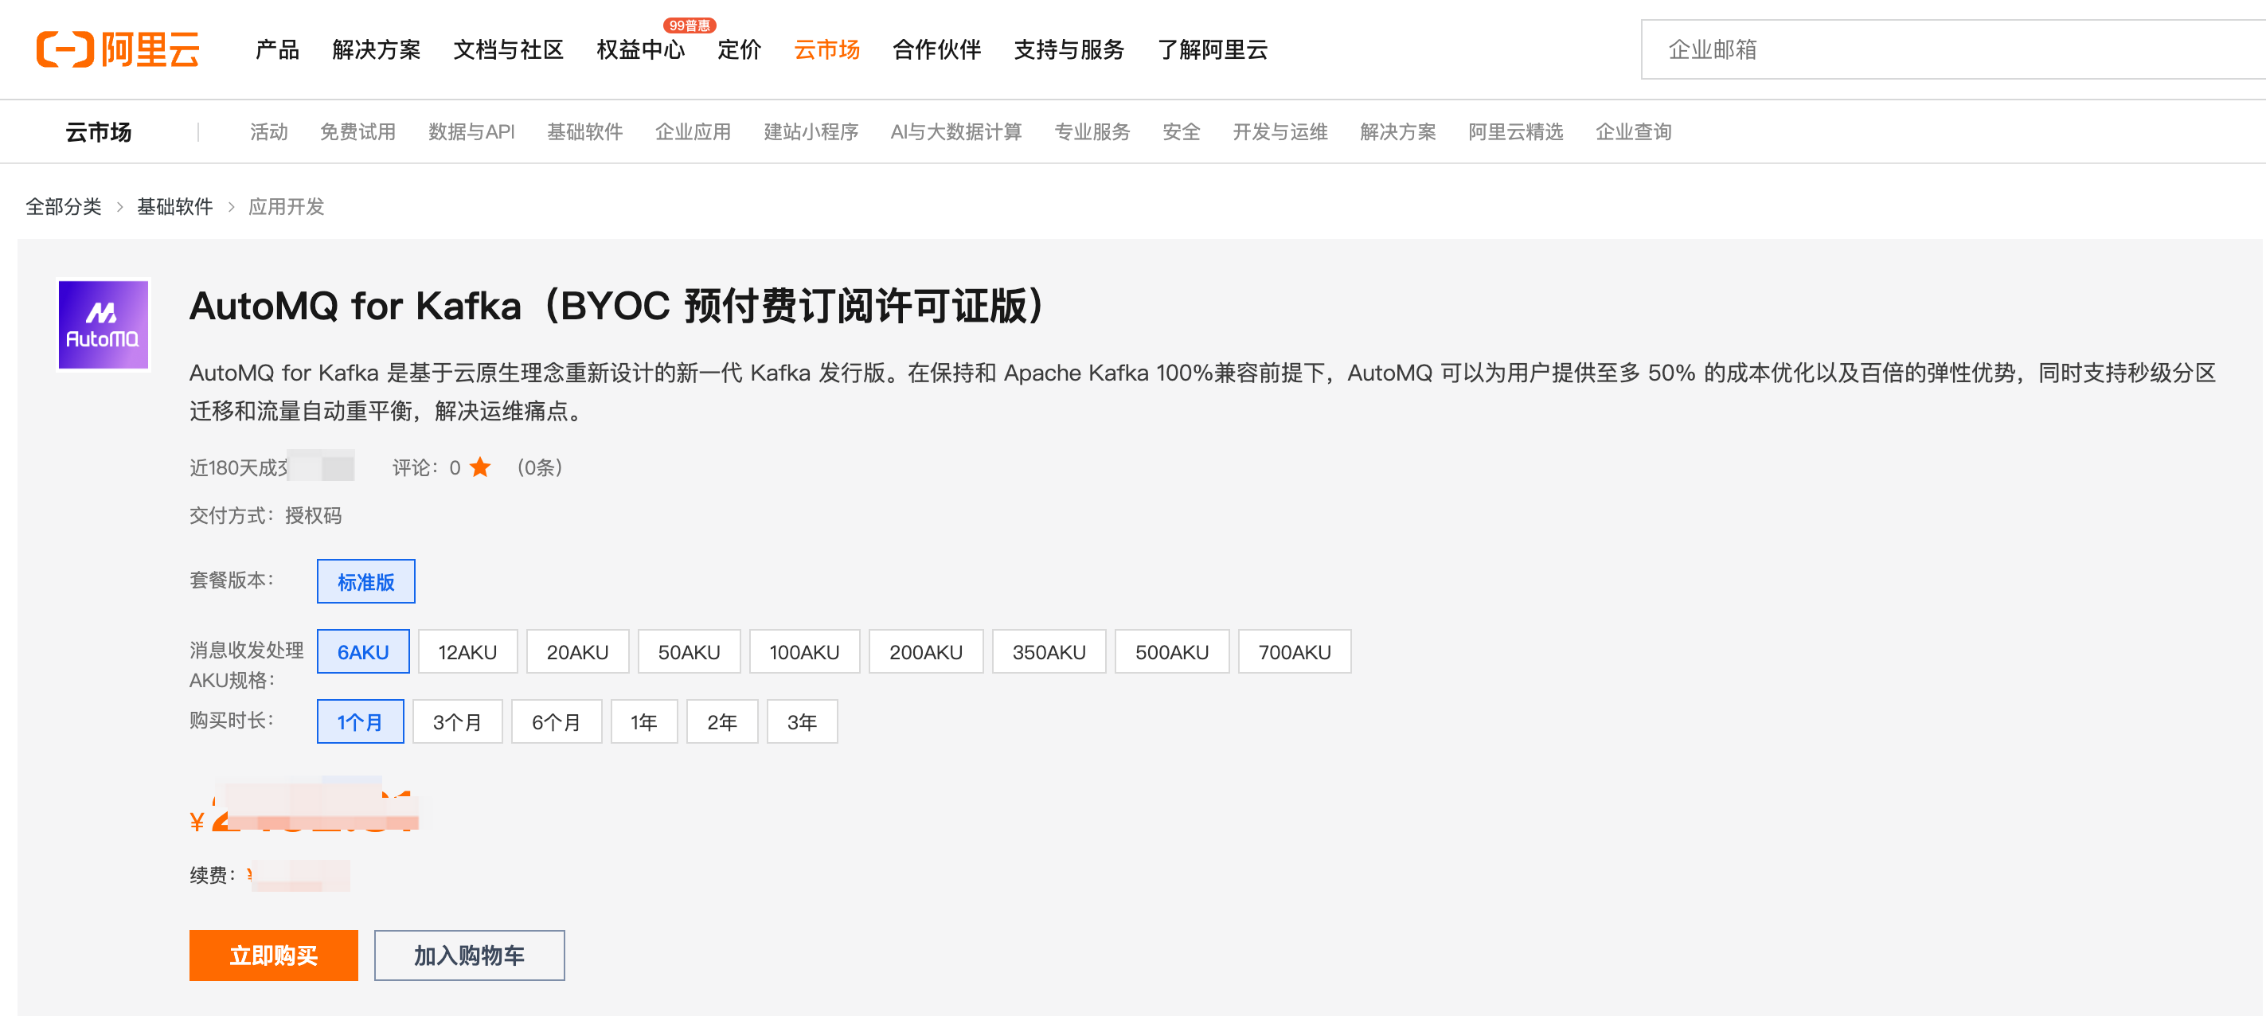
Task: Click the orange rating star icon
Action: click(480, 467)
